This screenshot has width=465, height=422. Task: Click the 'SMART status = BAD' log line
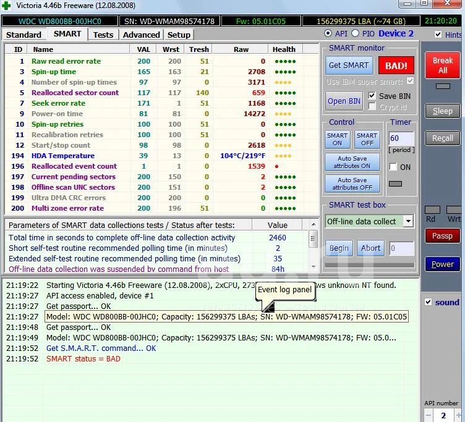(x=83, y=359)
